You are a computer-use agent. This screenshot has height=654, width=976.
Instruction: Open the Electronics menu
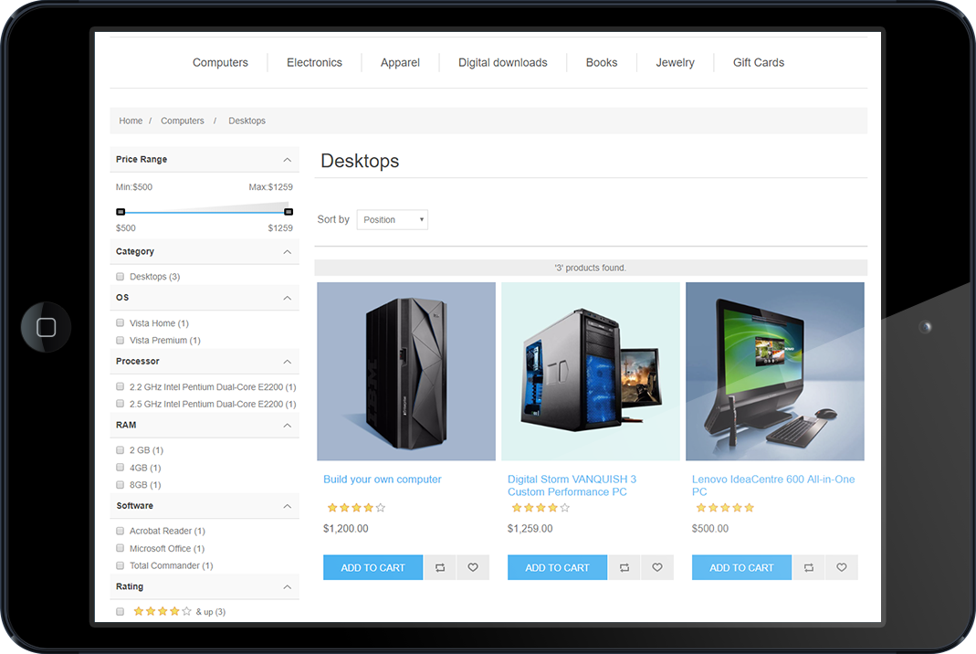(314, 62)
